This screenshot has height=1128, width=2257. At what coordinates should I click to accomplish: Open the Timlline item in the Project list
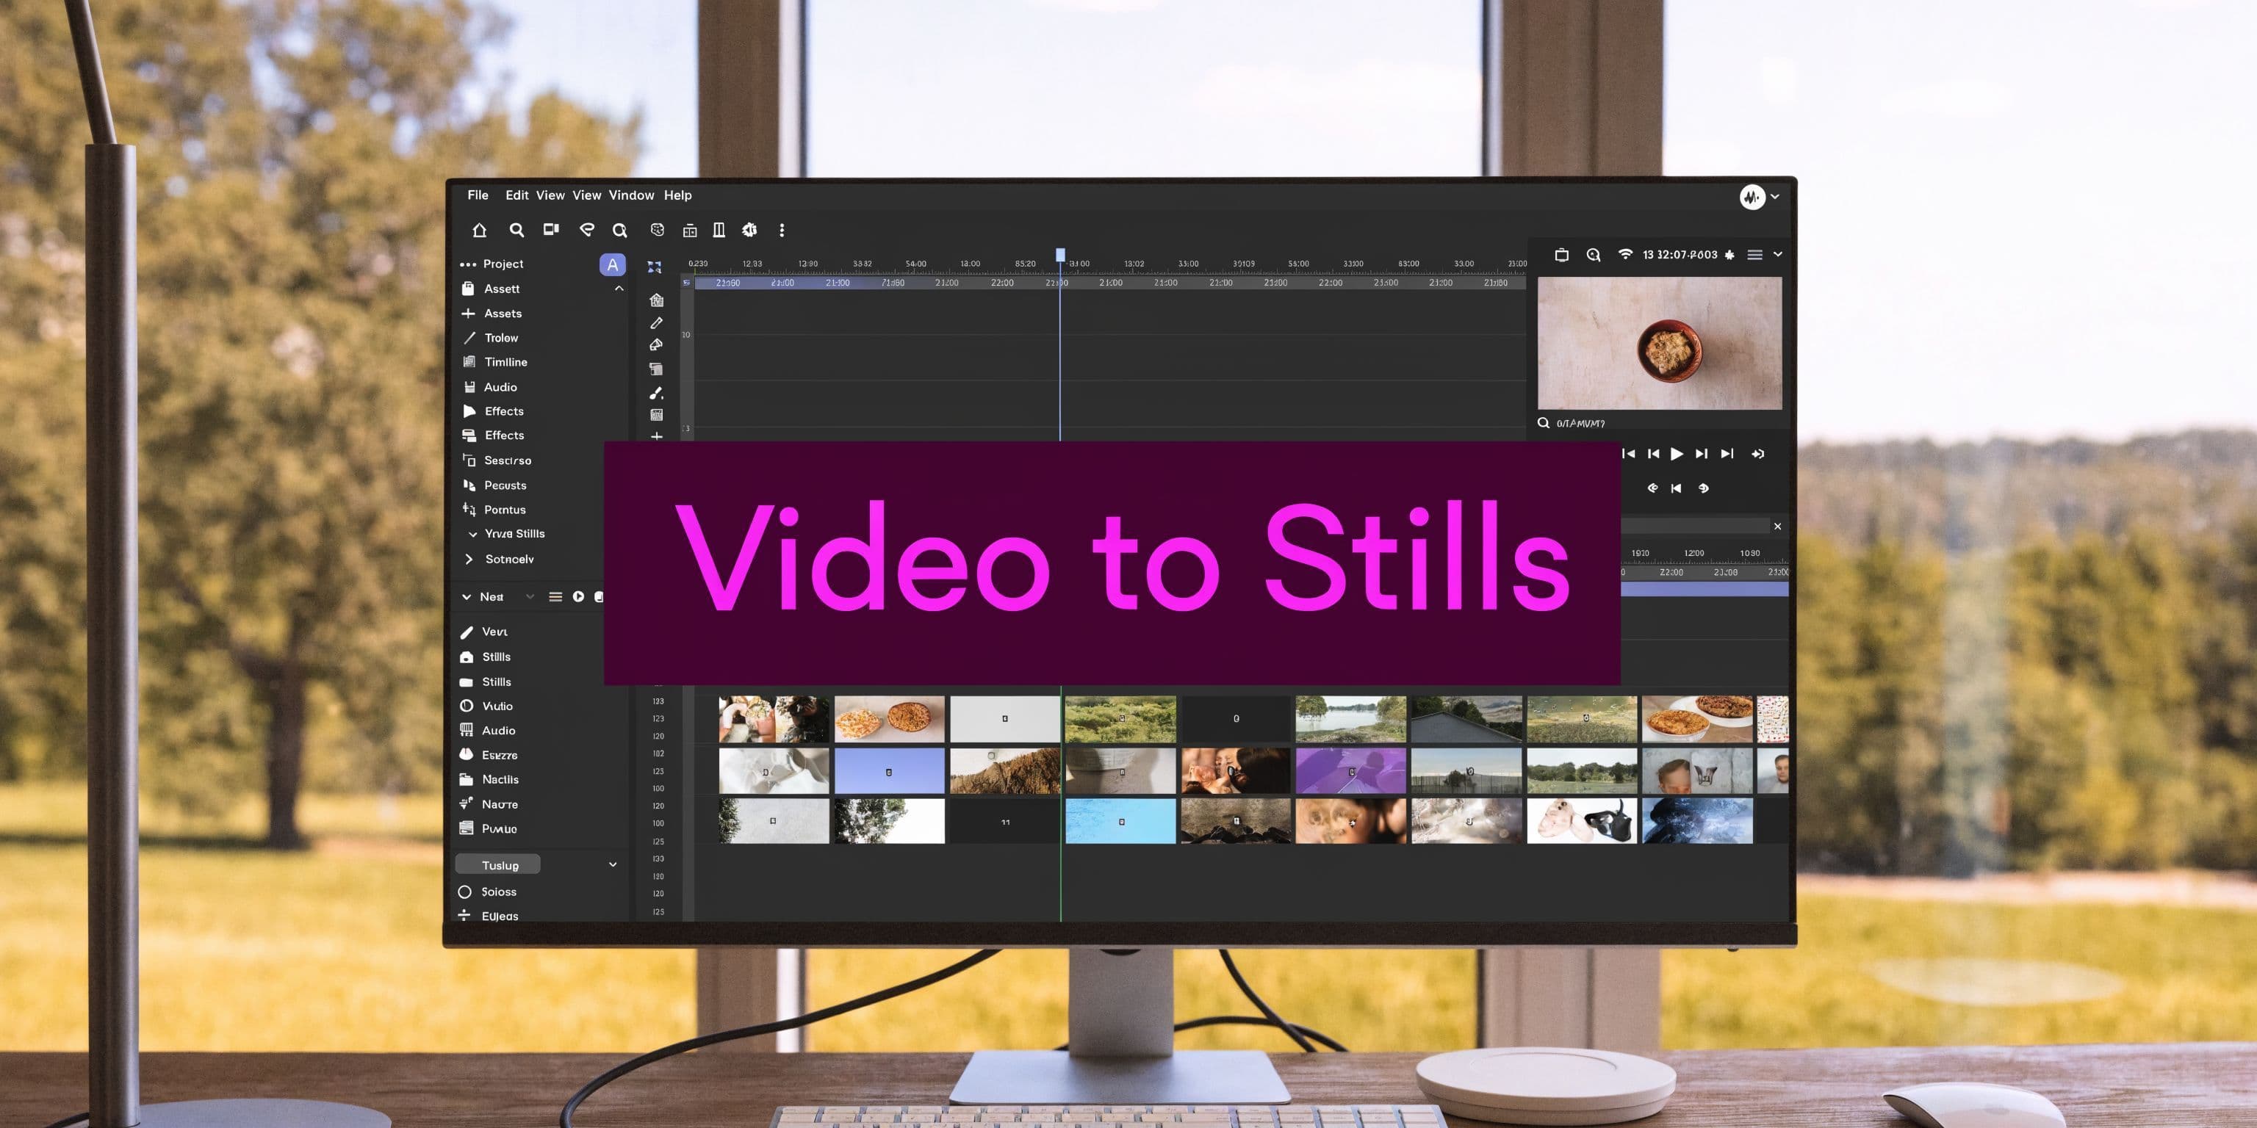(495, 363)
